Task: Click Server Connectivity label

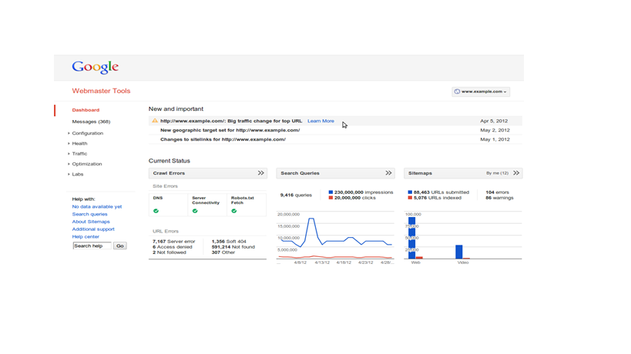Action: (x=206, y=201)
